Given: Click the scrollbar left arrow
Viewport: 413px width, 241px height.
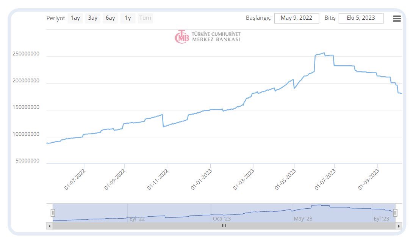Looking at the screenshot, I should [50, 226].
